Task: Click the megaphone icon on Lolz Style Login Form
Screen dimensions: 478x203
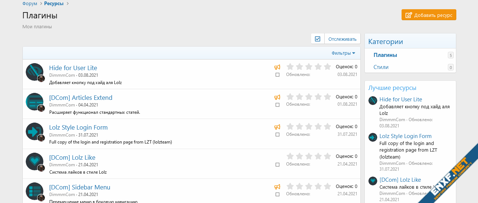Action: tap(277, 127)
